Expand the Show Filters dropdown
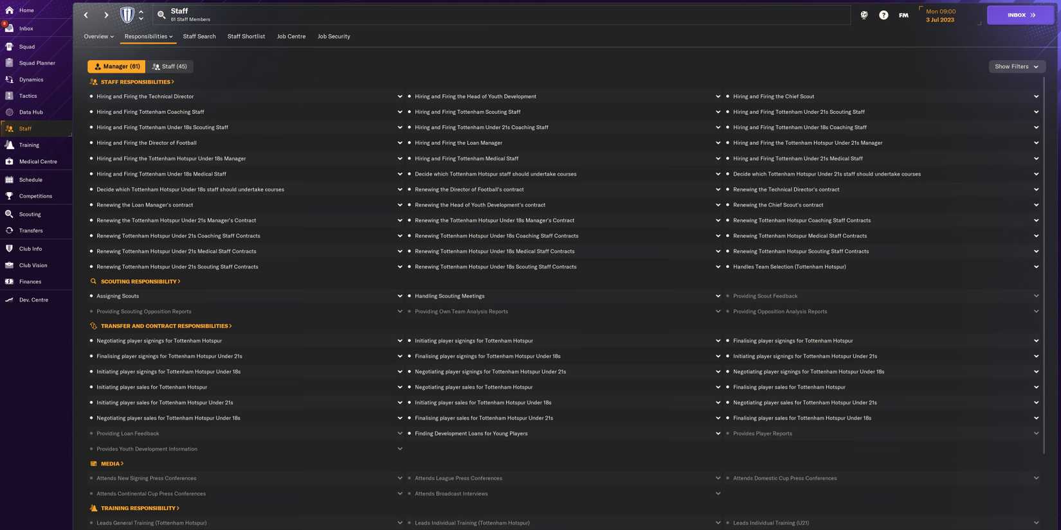 pyautogui.click(x=1016, y=67)
